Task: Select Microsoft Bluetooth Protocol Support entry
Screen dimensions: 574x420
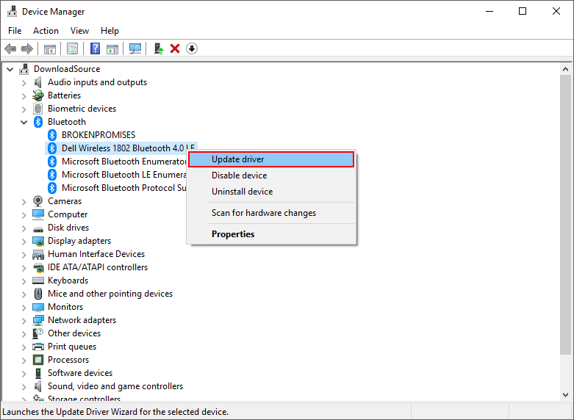Action: pyautogui.click(x=123, y=188)
